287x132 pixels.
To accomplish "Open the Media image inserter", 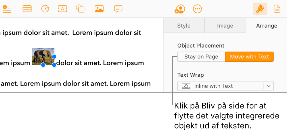I will [99, 9].
